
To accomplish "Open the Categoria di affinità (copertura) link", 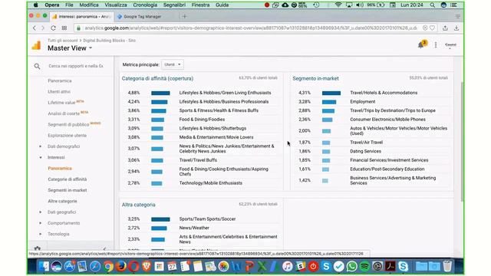I will coord(157,78).
